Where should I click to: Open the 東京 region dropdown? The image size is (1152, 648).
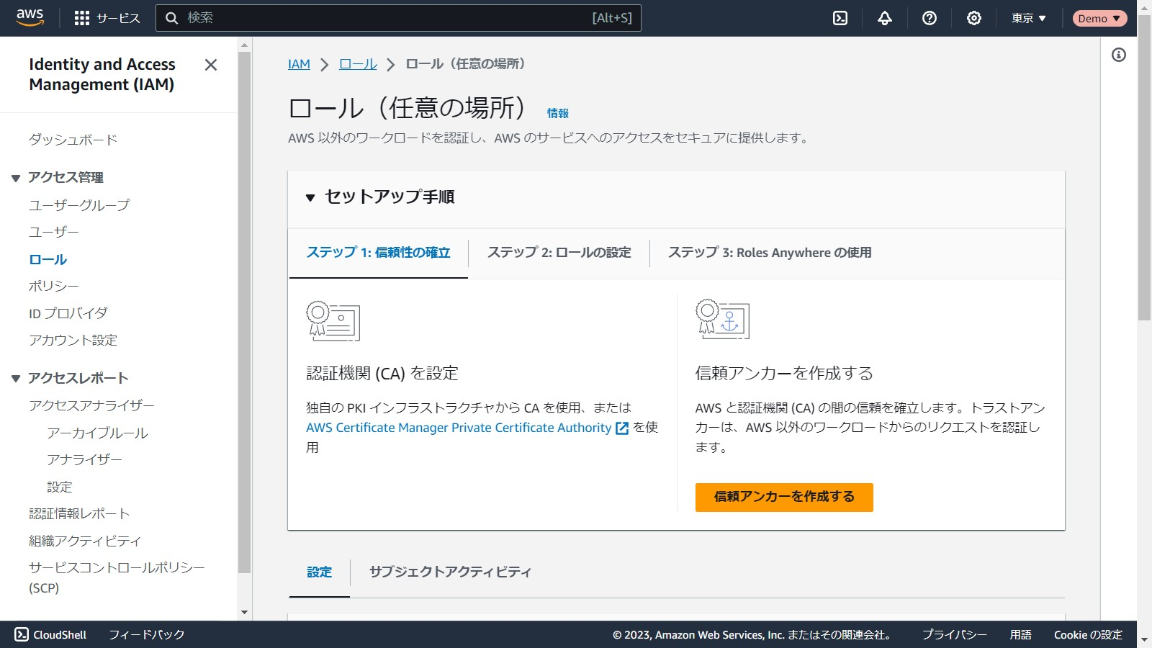[1028, 18]
